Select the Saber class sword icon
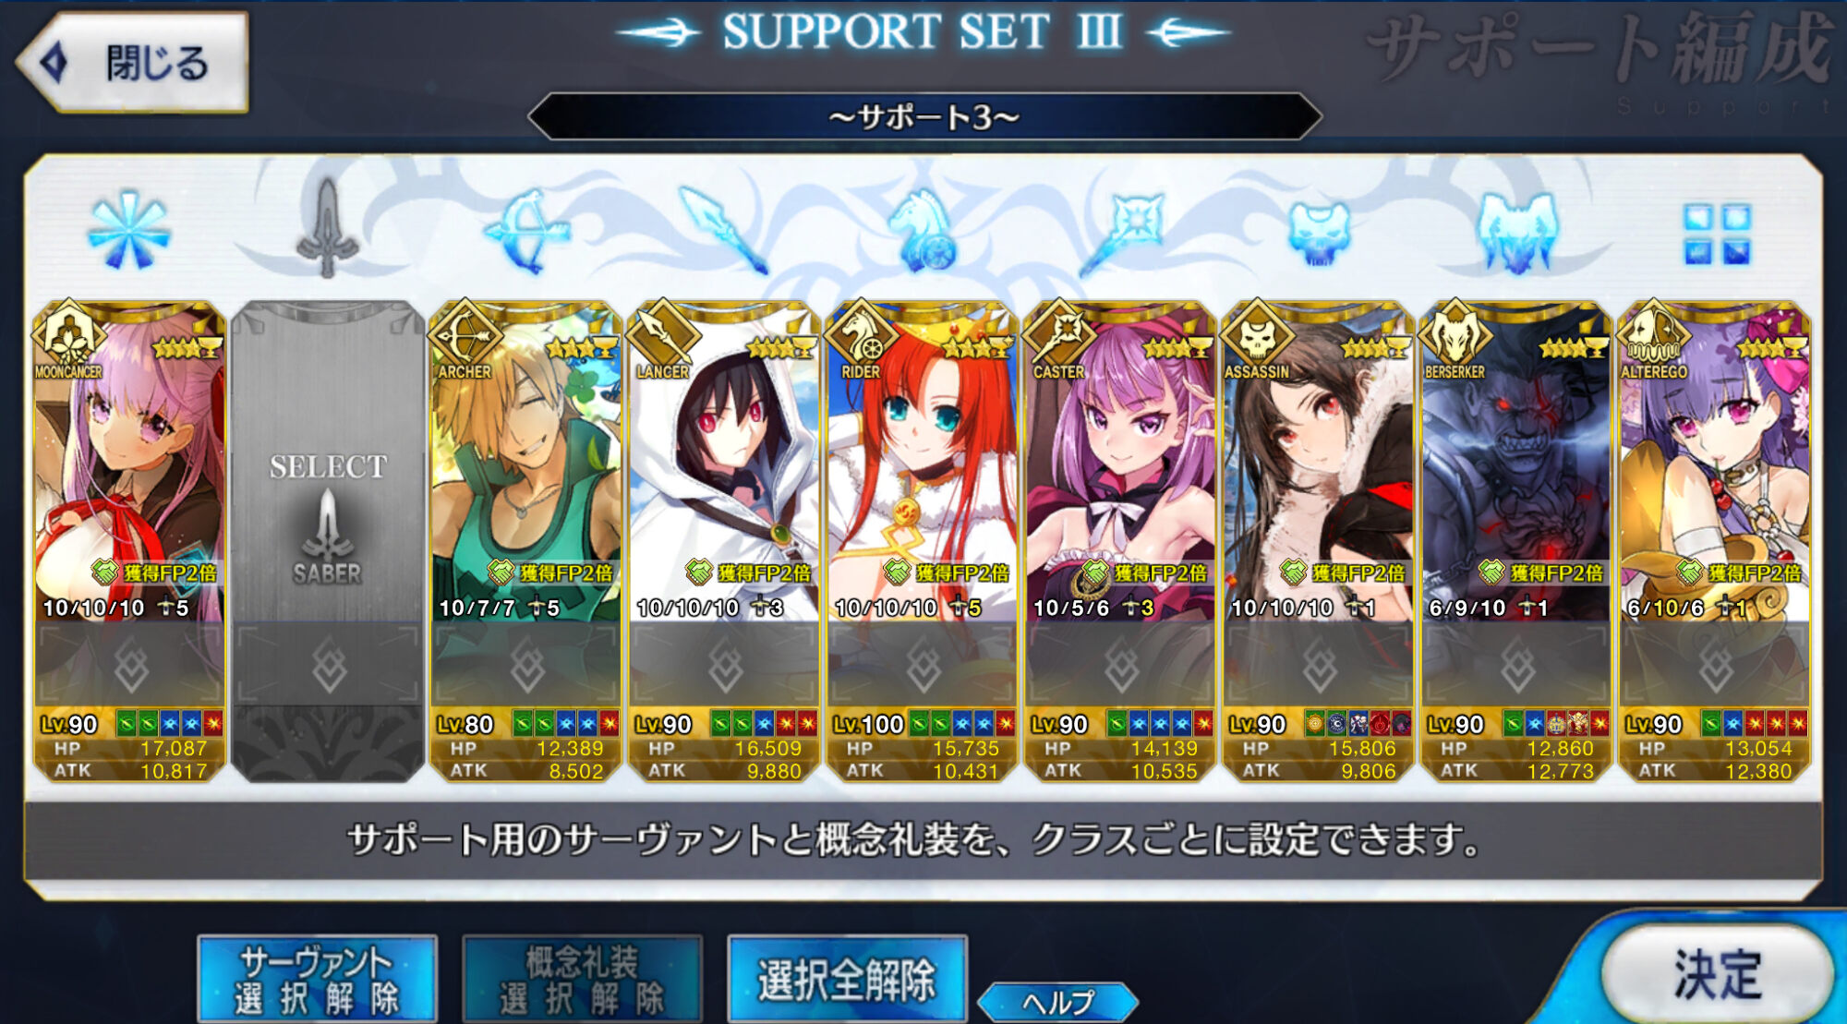 click(327, 228)
